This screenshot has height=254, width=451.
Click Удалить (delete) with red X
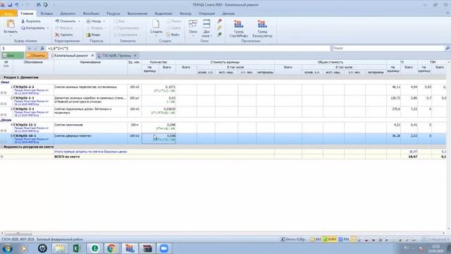tap(64, 35)
